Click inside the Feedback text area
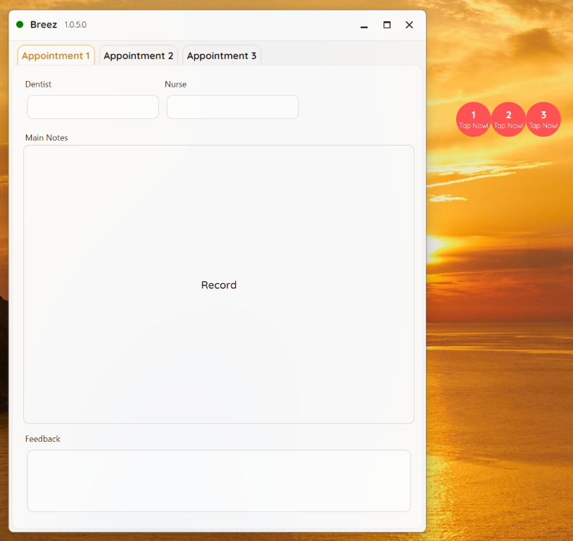573x541 pixels. pos(219,480)
